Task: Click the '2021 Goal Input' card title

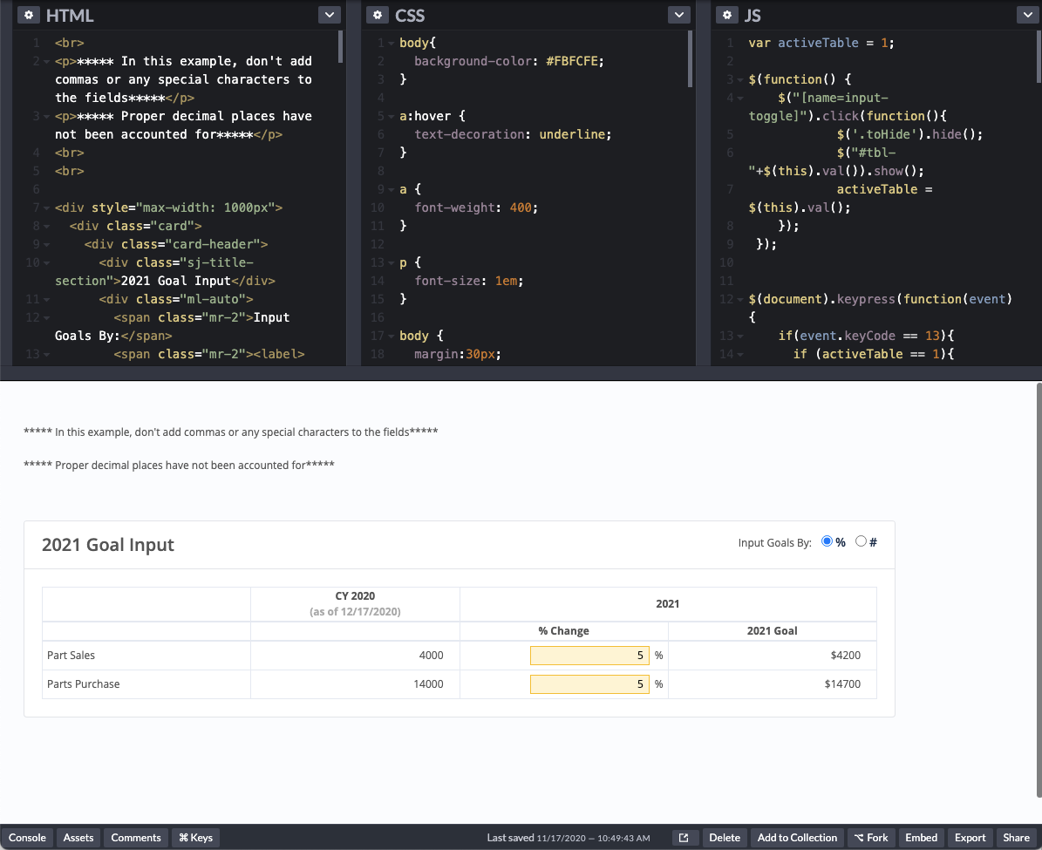Action: click(107, 544)
